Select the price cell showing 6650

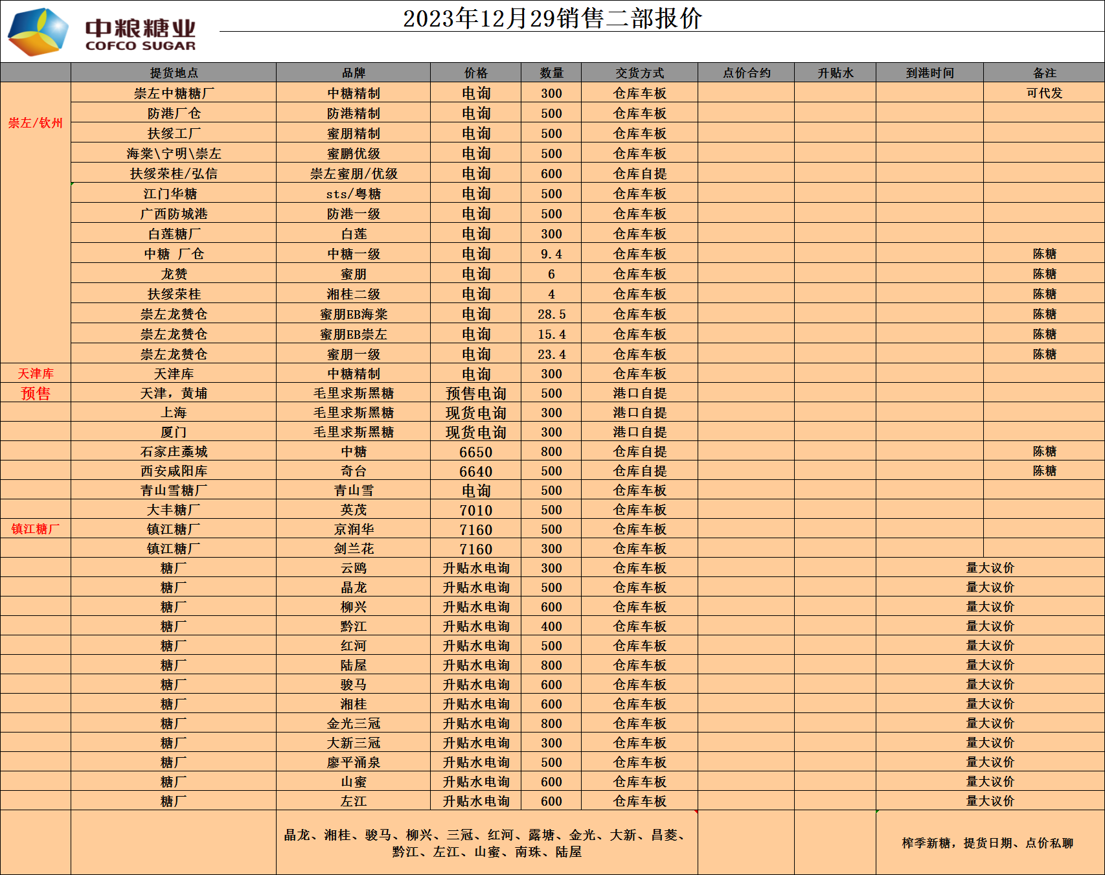[x=475, y=452]
